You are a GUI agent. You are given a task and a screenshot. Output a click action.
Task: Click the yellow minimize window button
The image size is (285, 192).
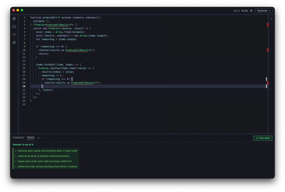(18, 10)
